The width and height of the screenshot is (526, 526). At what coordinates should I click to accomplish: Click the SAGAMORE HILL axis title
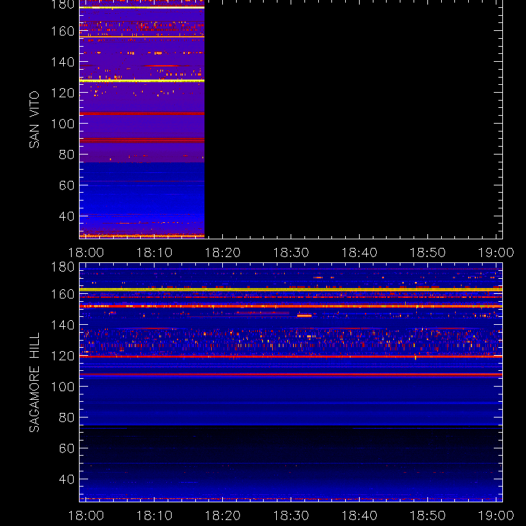point(34,383)
